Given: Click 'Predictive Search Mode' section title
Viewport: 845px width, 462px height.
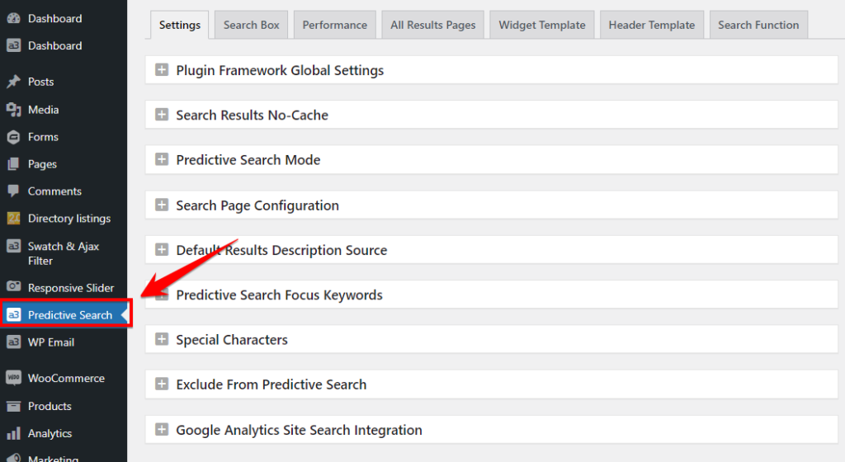Looking at the screenshot, I should click(248, 160).
